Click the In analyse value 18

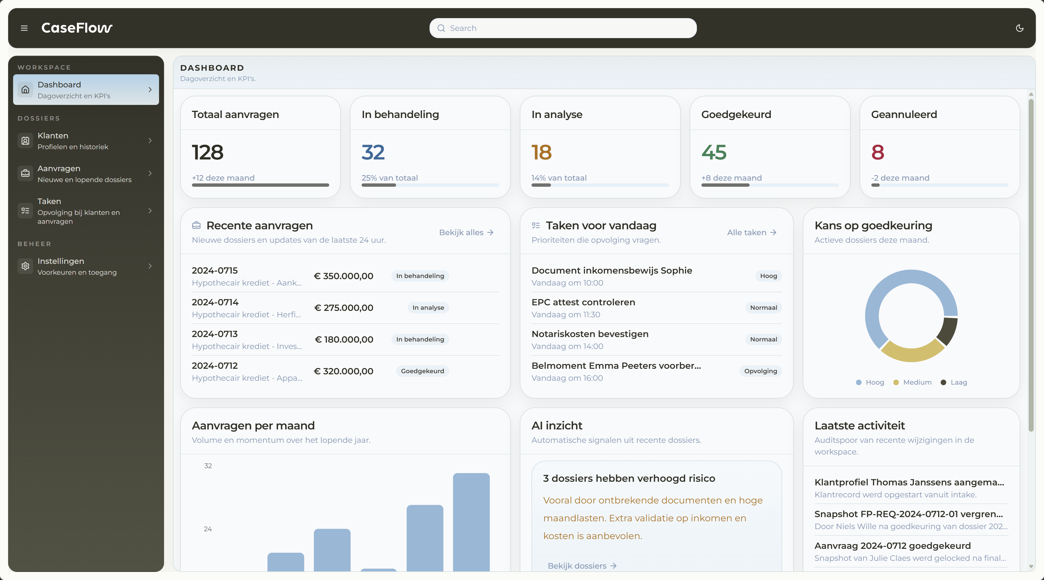point(541,152)
